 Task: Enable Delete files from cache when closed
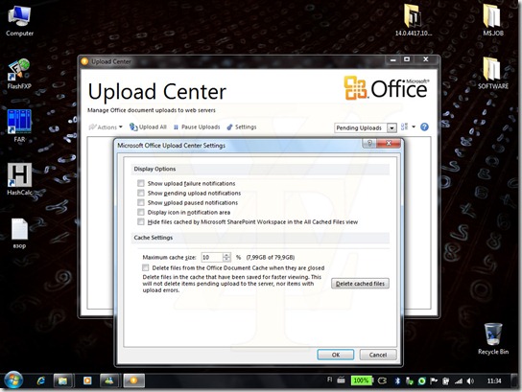click(x=146, y=267)
